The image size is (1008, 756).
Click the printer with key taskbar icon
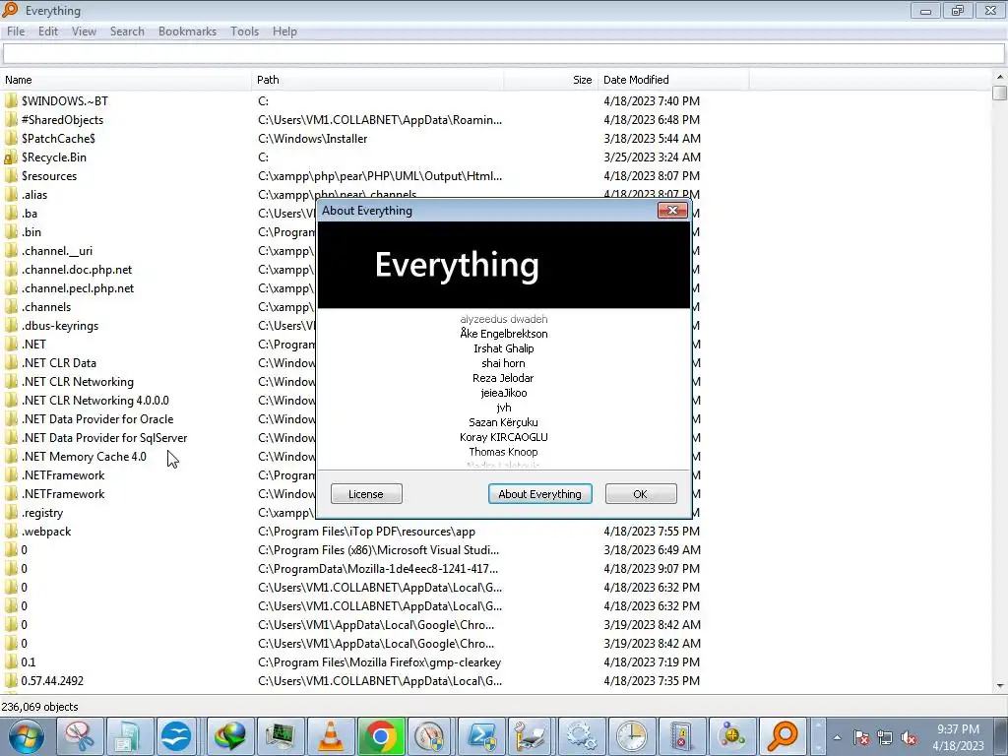532,736
